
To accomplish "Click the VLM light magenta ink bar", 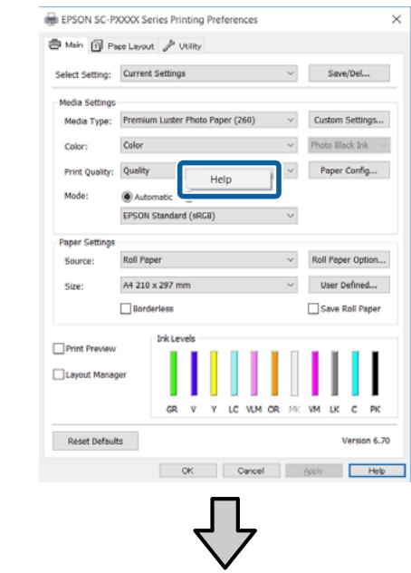I will tap(254, 374).
